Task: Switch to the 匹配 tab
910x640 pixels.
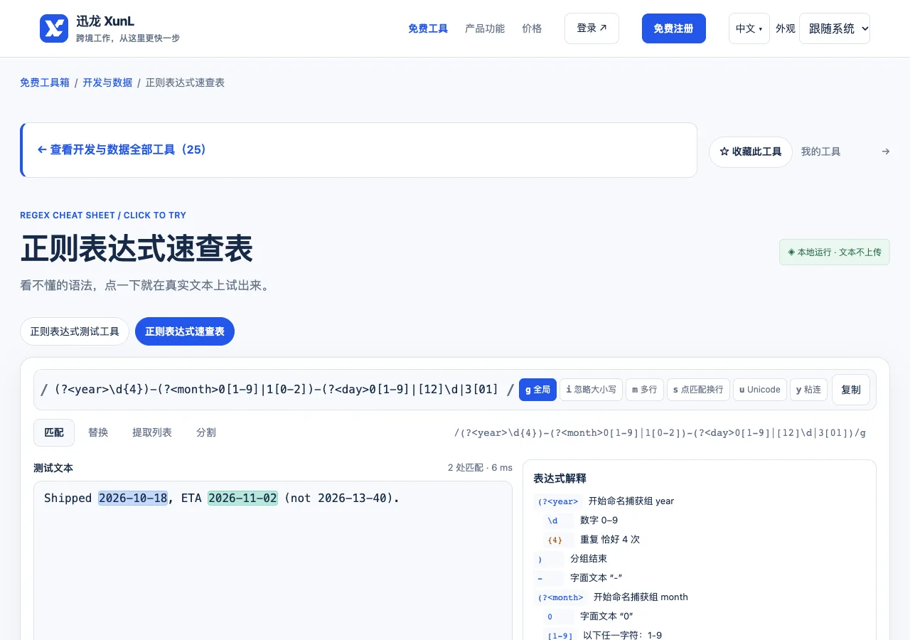Action: (x=54, y=432)
